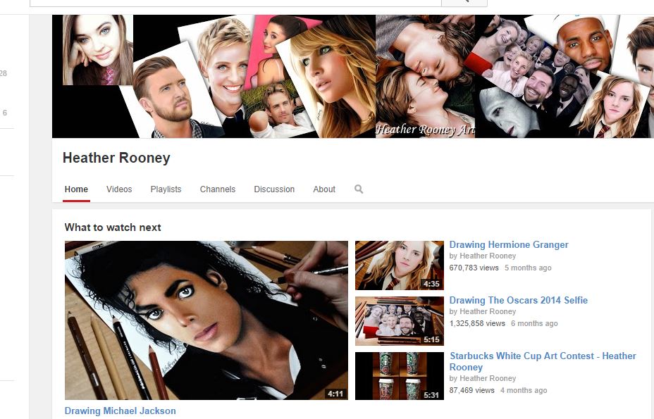Click the channel banner collage image

click(353, 76)
